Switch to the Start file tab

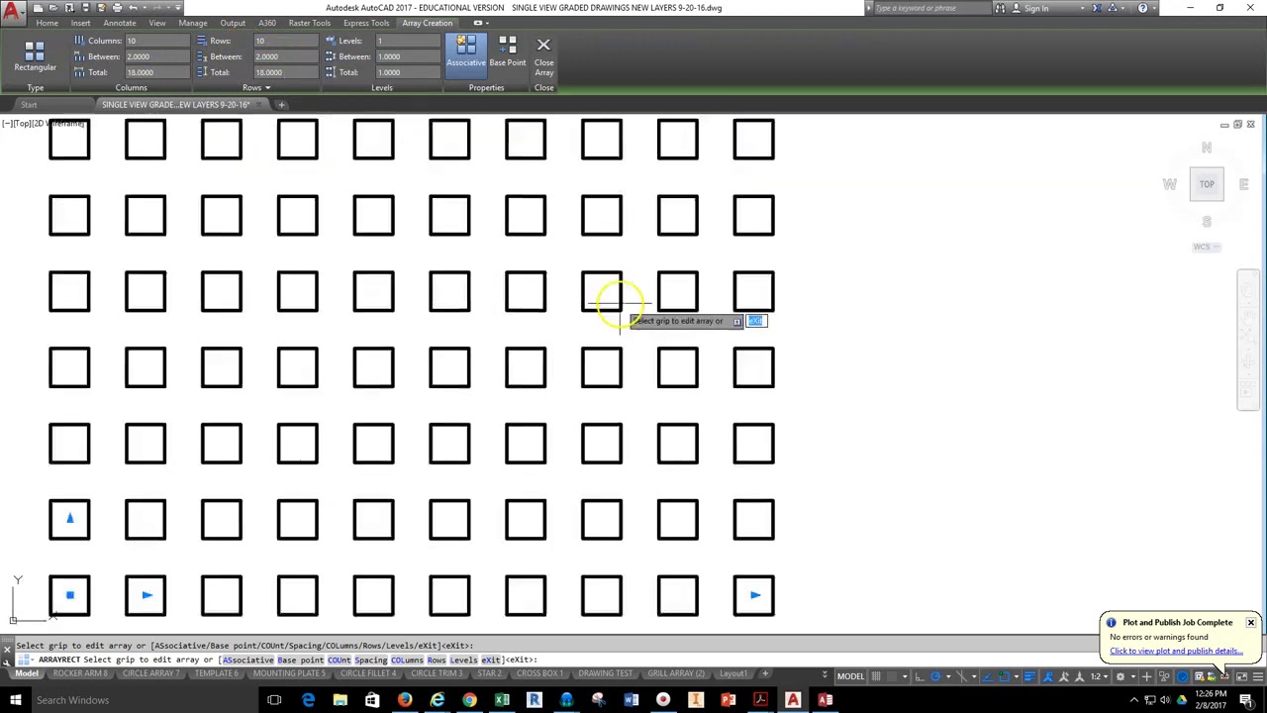tap(29, 105)
